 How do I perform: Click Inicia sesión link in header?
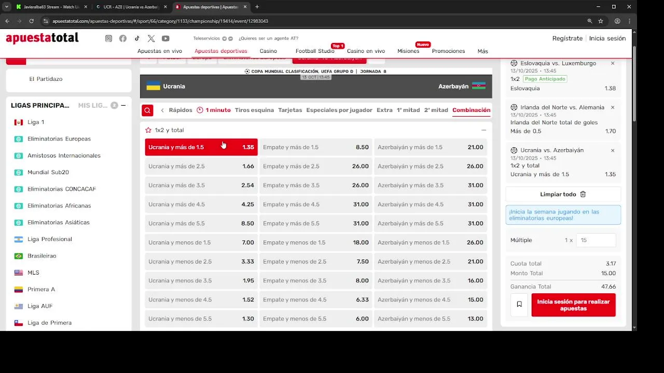click(x=607, y=38)
